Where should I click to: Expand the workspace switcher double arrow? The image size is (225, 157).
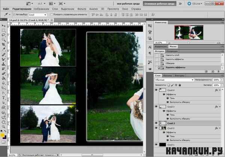[180, 4]
